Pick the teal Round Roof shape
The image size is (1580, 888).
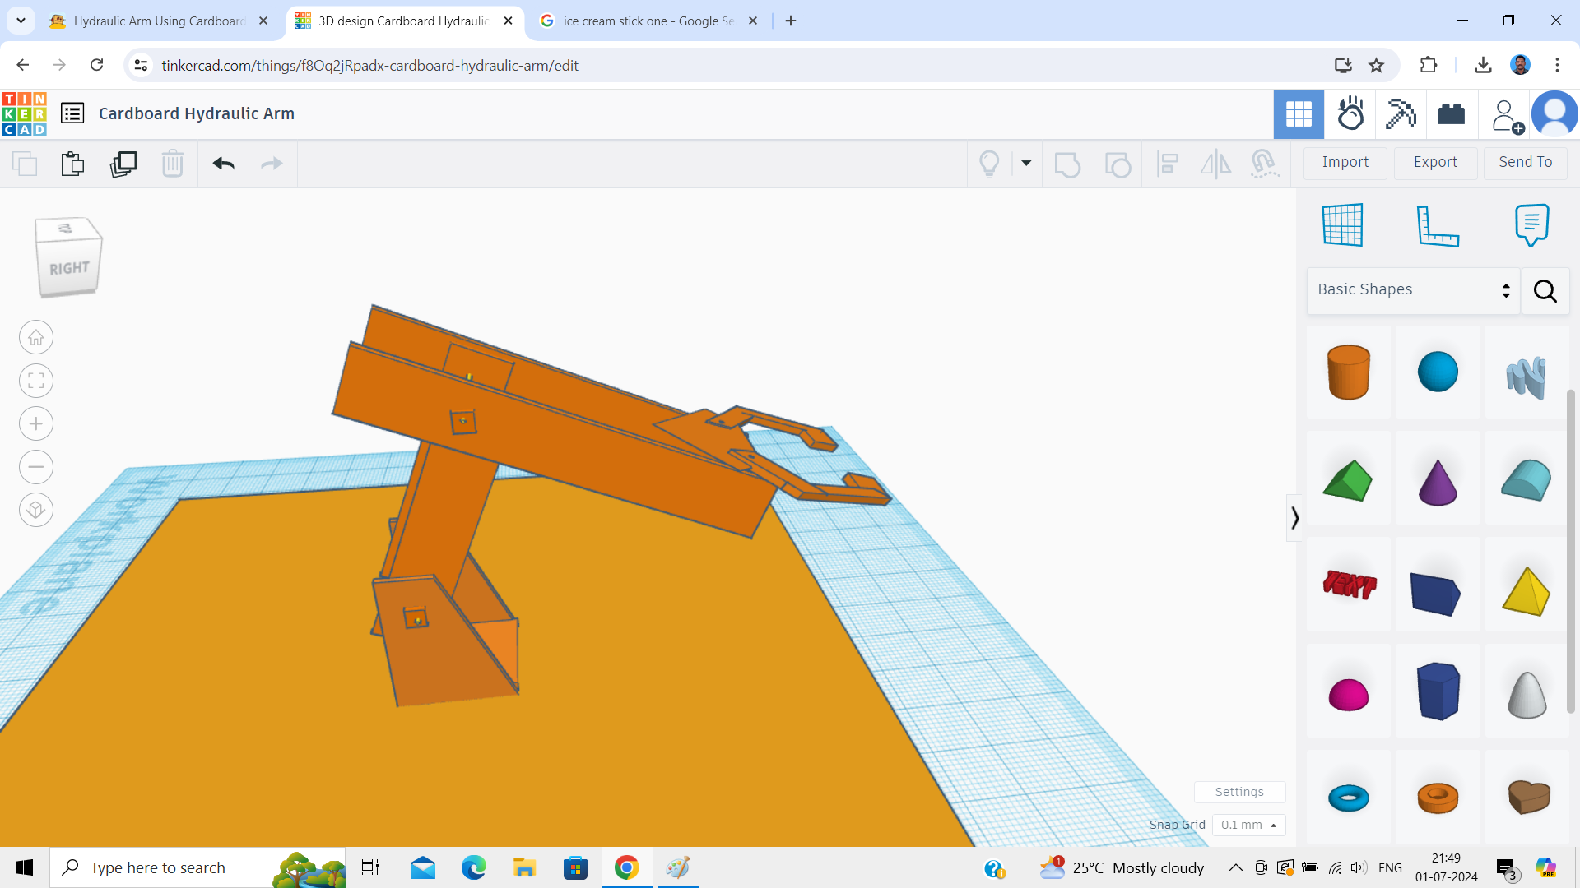coord(1527,479)
